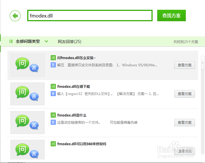Screen dimensions: 205x163
Task: Click the list icon beside 全部问题类型
Action: [x=11, y=41]
